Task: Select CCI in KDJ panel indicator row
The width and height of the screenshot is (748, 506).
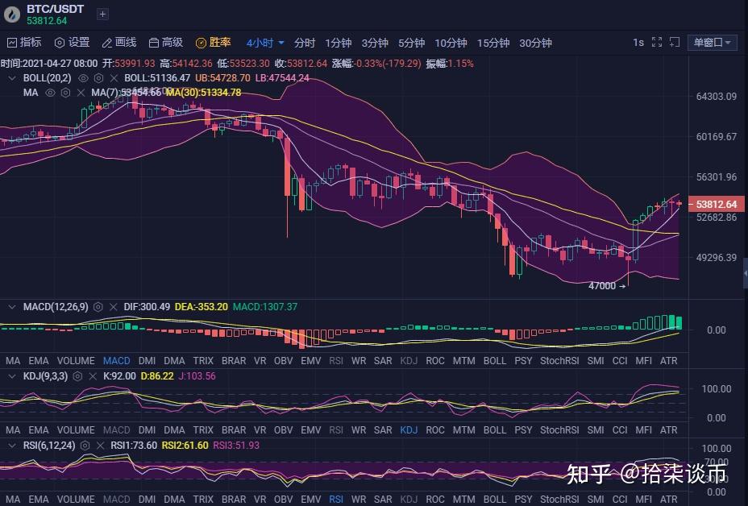Action: click(x=620, y=429)
